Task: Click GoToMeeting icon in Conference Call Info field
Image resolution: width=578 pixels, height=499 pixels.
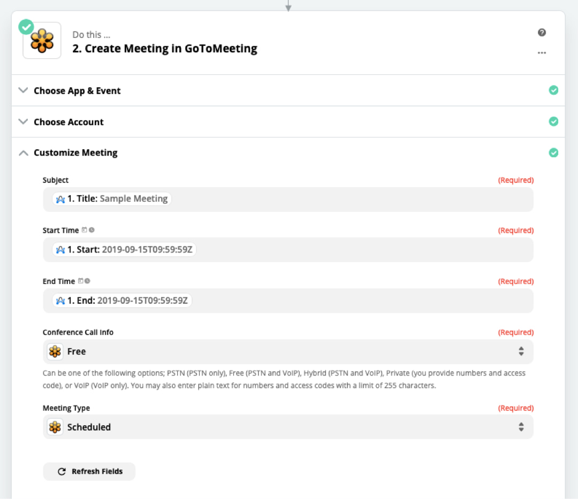Action: (x=55, y=351)
